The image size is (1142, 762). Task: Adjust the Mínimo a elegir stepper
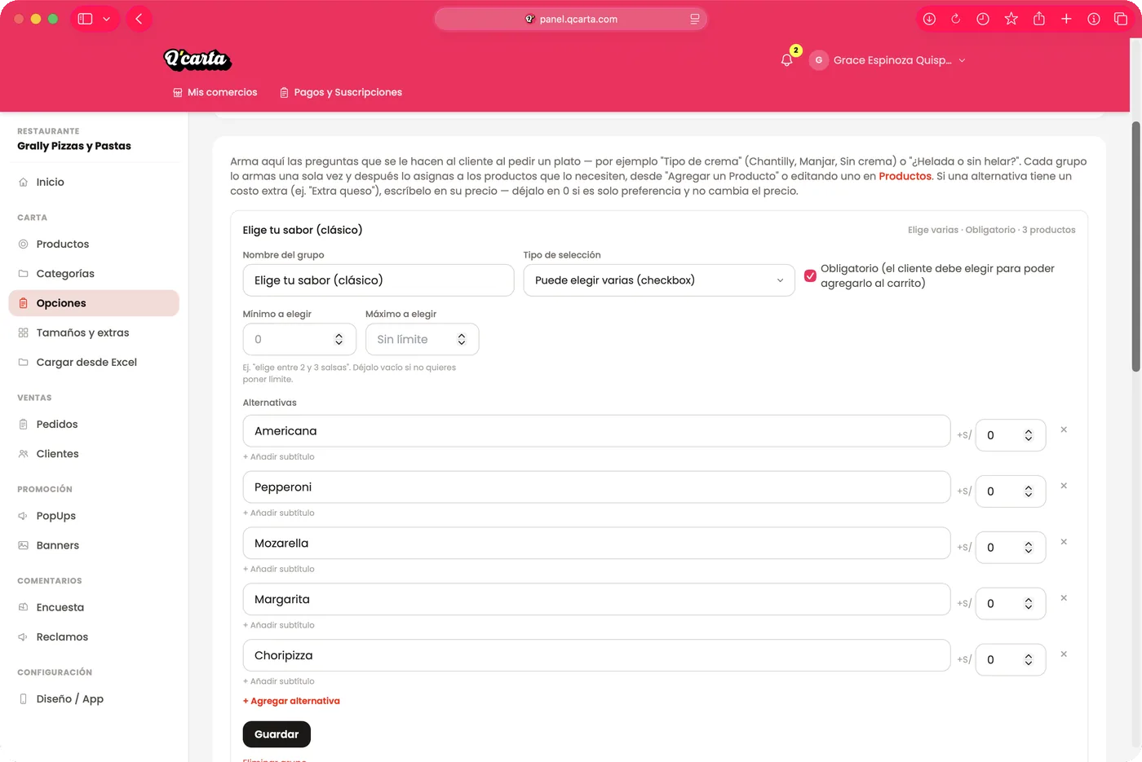pyautogui.click(x=339, y=339)
